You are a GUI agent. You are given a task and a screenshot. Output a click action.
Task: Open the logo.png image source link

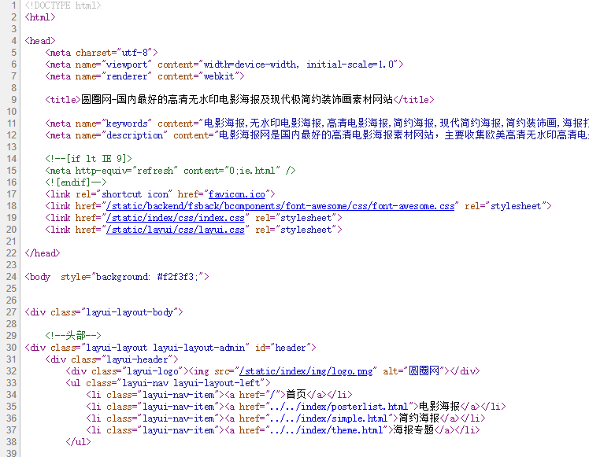[x=306, y=371]
